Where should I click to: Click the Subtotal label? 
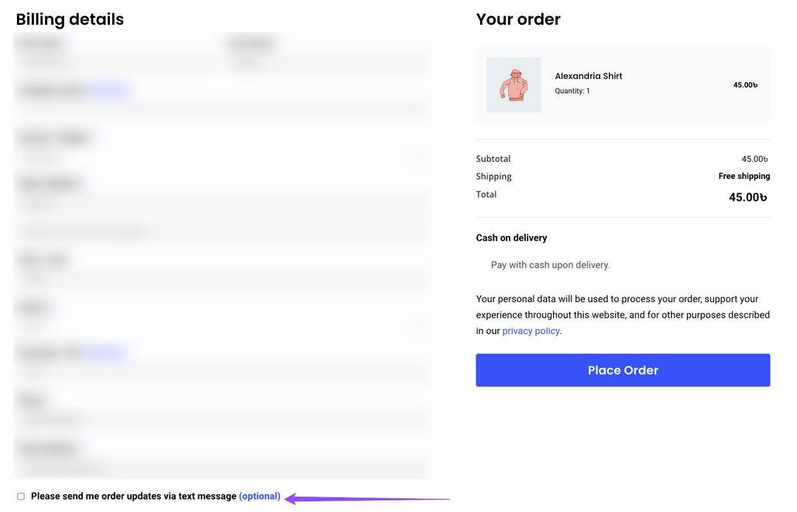493,159
